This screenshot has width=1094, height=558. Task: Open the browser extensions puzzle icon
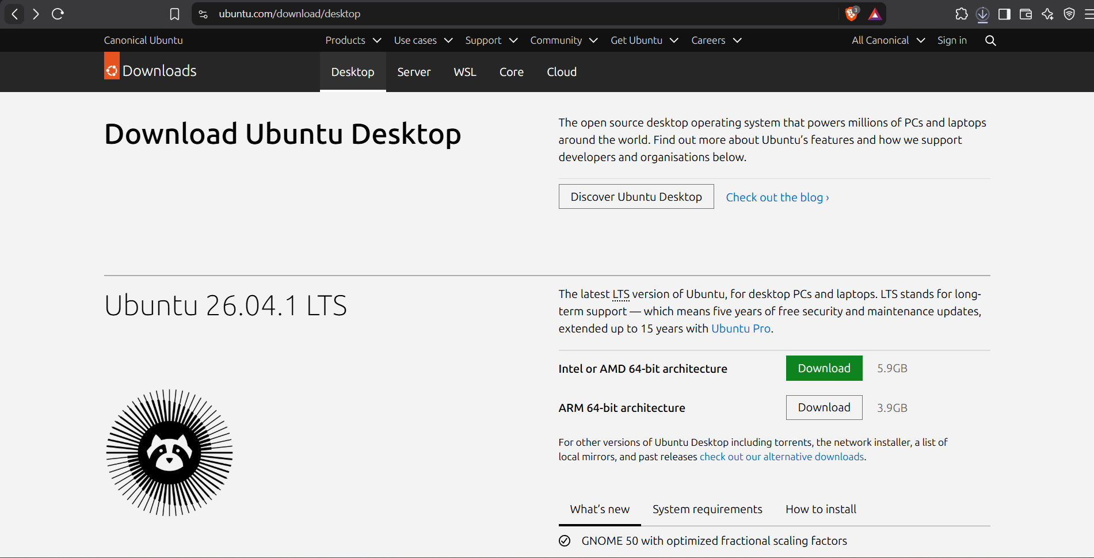point(961,14)
